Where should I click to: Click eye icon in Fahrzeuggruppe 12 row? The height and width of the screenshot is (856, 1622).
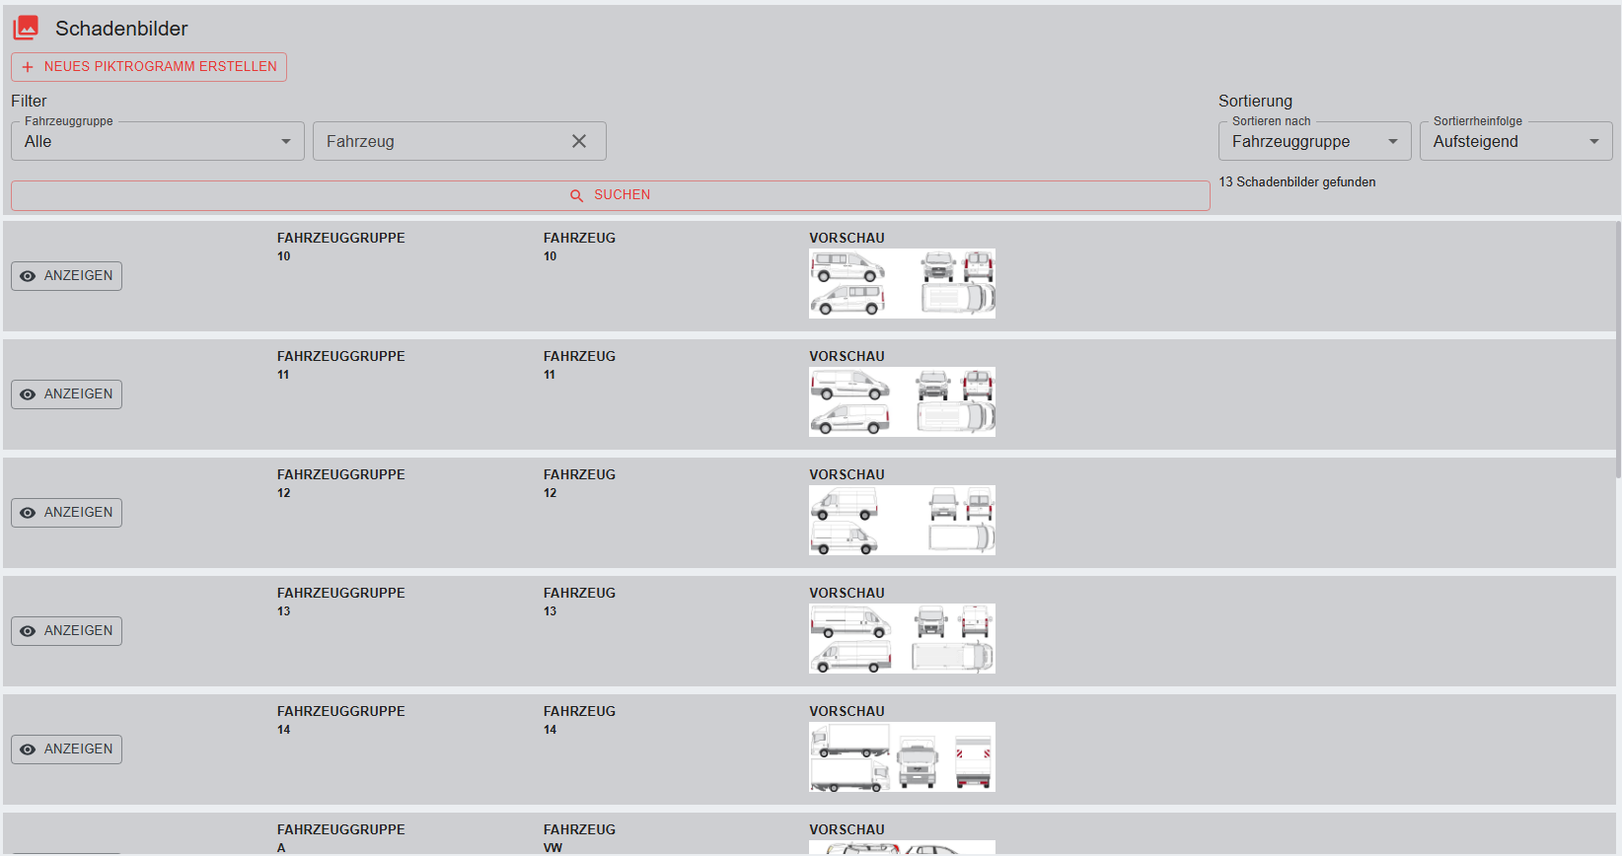(x=28, y=513)
